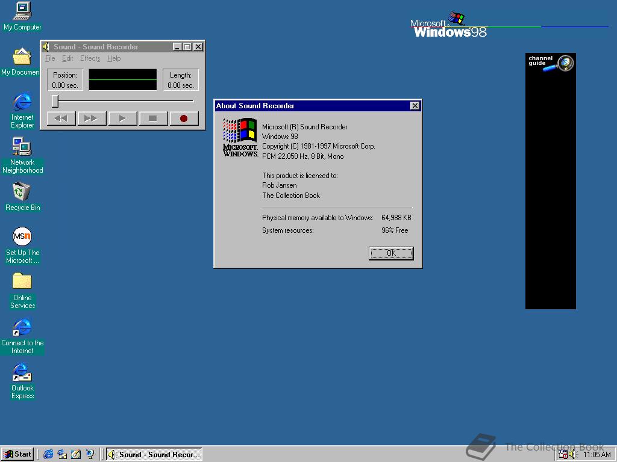Click 'The Collection Book' line in About dialog
The height and width of the screenshot is (462, 617).
(291, 196)
